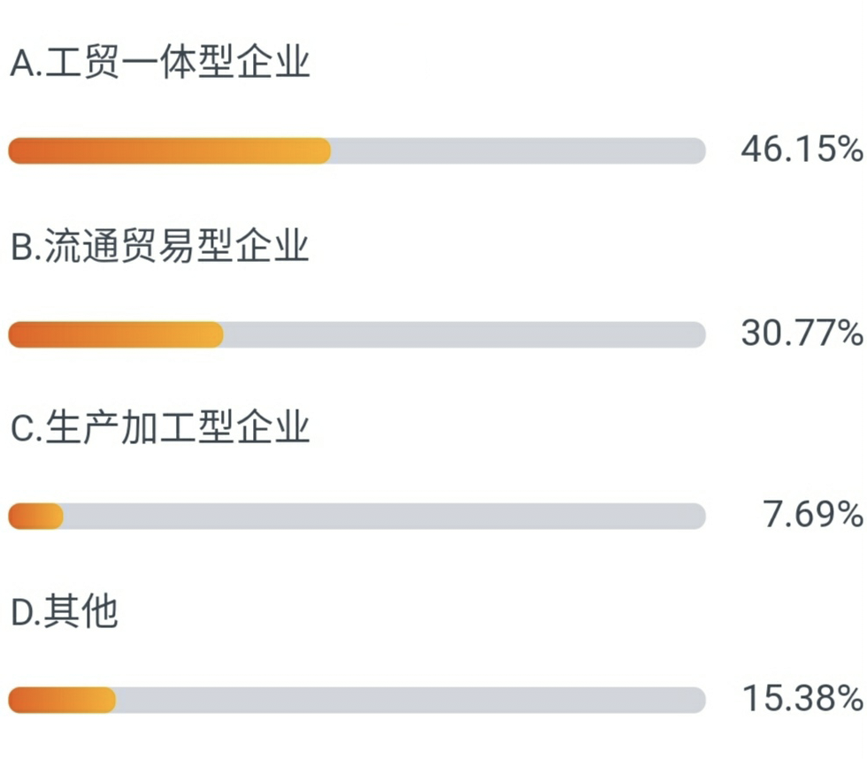Click orange filled portion of option C bar
The height and width of the screenshot is (759, 867).
36,517
